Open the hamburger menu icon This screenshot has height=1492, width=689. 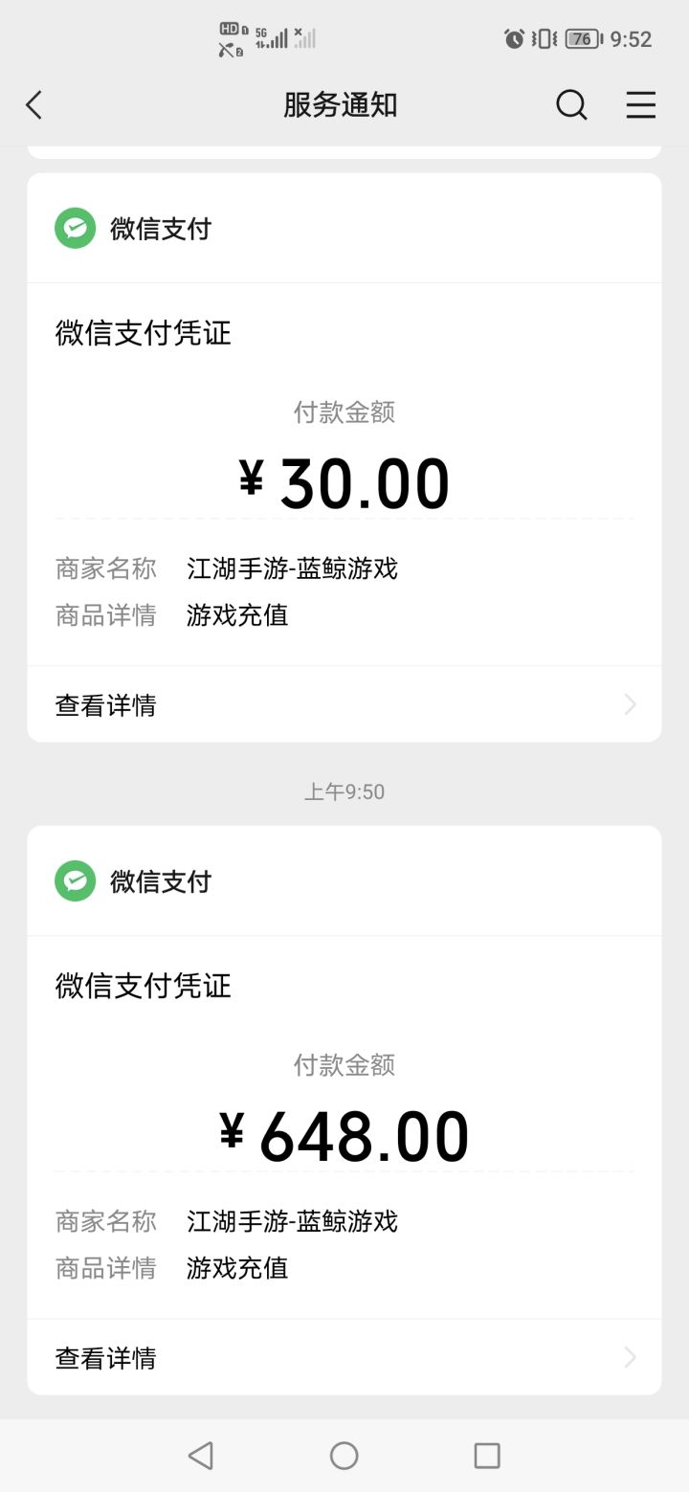[640, 105]
